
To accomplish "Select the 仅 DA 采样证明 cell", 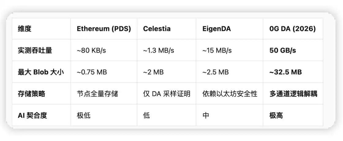I will click(167, 94).
